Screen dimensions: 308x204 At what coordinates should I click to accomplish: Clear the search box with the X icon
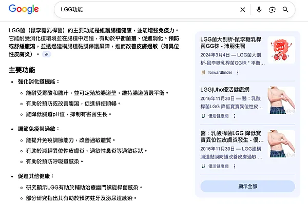[x=243, y=10]
